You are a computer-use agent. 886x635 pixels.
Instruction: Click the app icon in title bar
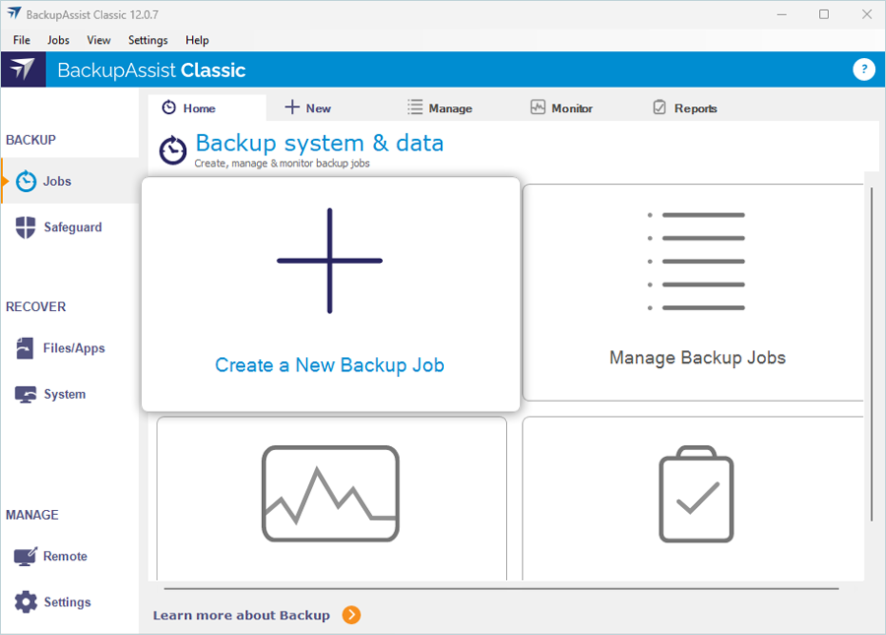14,14
